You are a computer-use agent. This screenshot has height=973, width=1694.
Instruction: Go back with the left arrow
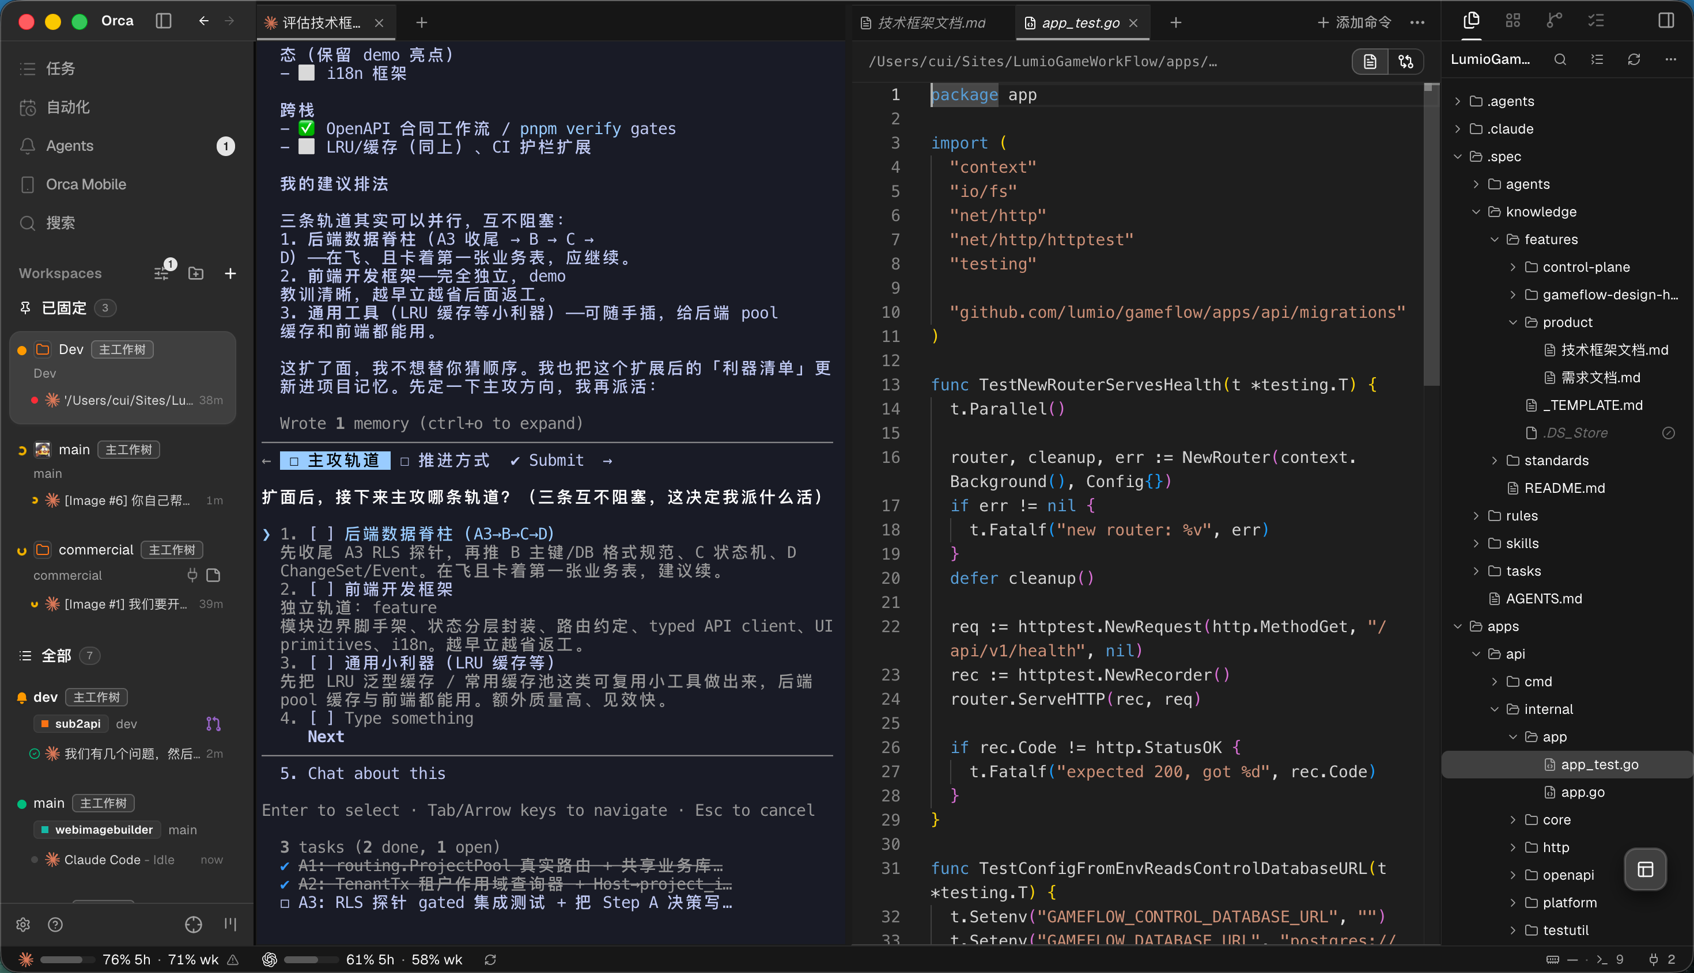203,21
